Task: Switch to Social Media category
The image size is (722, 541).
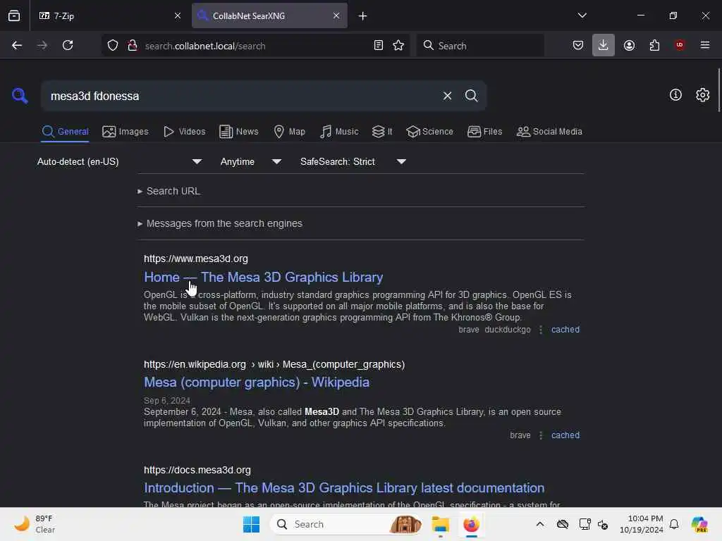Action: (x=549, y=132)
